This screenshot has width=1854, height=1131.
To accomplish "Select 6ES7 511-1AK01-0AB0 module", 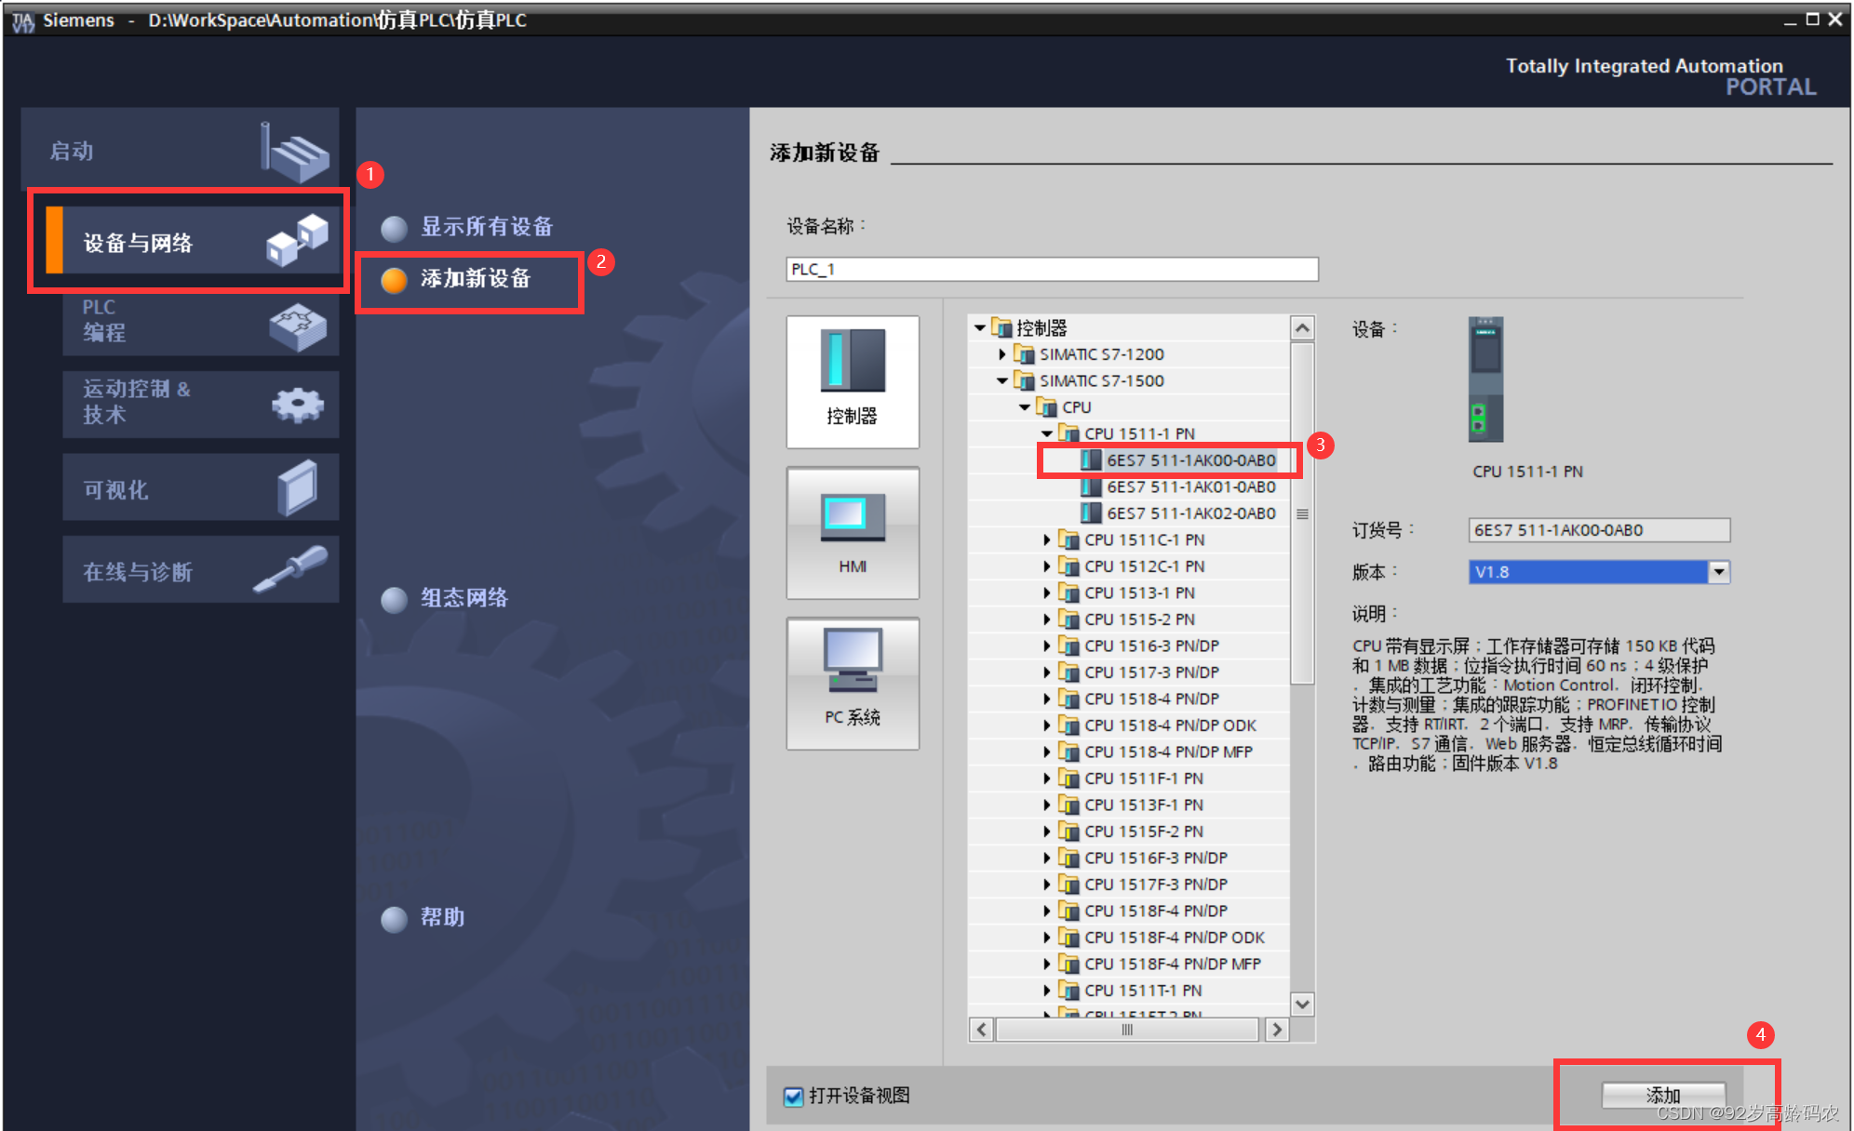I will pyautogui.click(x=1178, y=486).
